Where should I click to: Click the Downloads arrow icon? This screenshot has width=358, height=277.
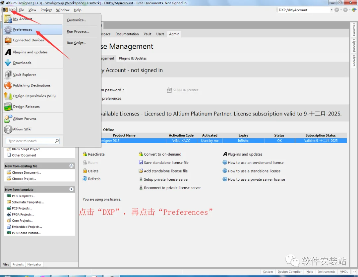pyautogui.click(x=8, y=63)
